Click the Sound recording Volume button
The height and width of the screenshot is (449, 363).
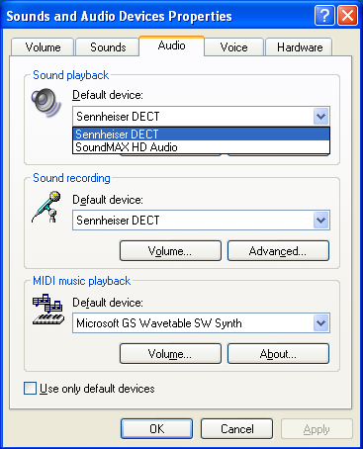tap(170, 251)
